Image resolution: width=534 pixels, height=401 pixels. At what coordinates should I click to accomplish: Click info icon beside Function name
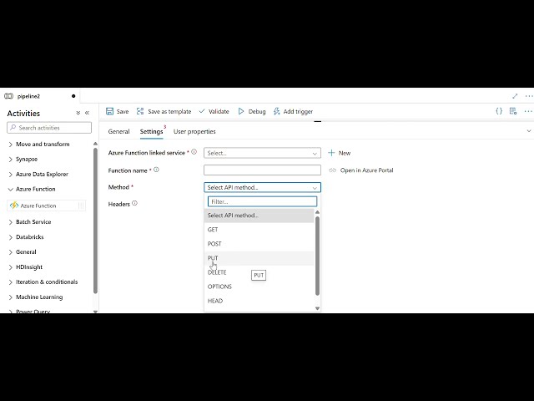156,170
